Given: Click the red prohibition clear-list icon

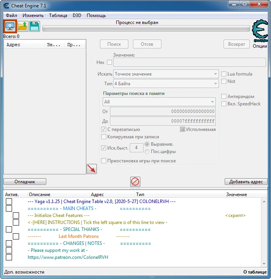Looking at the screenshot, I should [135, 182].
